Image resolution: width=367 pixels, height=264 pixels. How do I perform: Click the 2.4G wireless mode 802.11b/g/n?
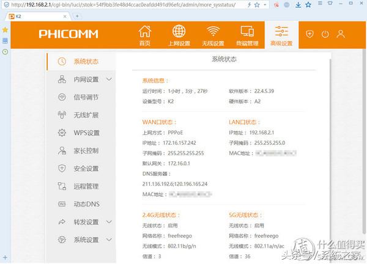click(182, 246)
